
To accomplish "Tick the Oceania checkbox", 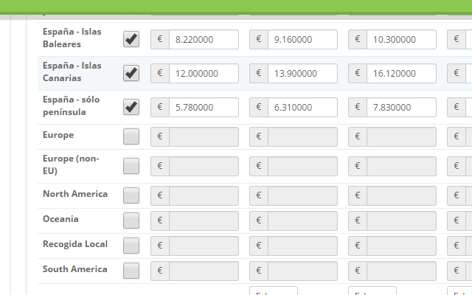I will (x=131, y=221).
